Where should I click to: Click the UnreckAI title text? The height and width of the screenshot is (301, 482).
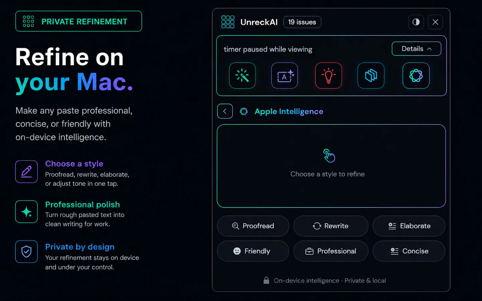[x=259, y=22]
